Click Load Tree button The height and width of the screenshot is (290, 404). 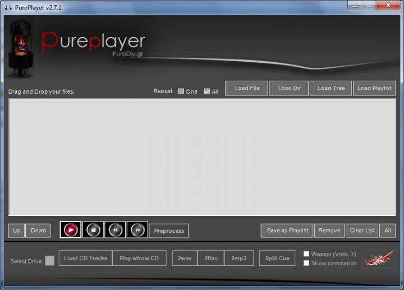click(331, 88)
